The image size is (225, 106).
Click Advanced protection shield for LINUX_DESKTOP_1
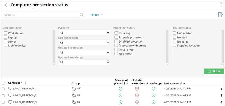tap(121, 89)
